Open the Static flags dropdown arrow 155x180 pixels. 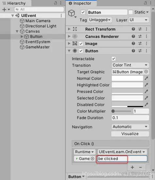pyautogui.click(x=147, y=12)
